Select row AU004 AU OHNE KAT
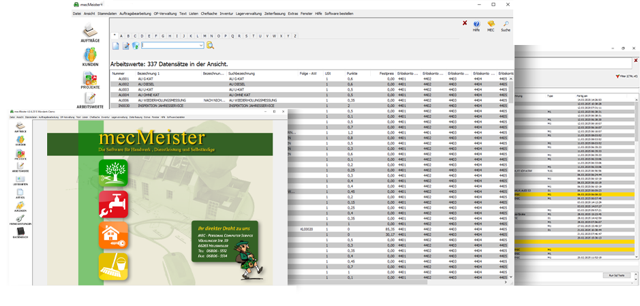This screenshot has width=640, height=306. tap(309, 95)
